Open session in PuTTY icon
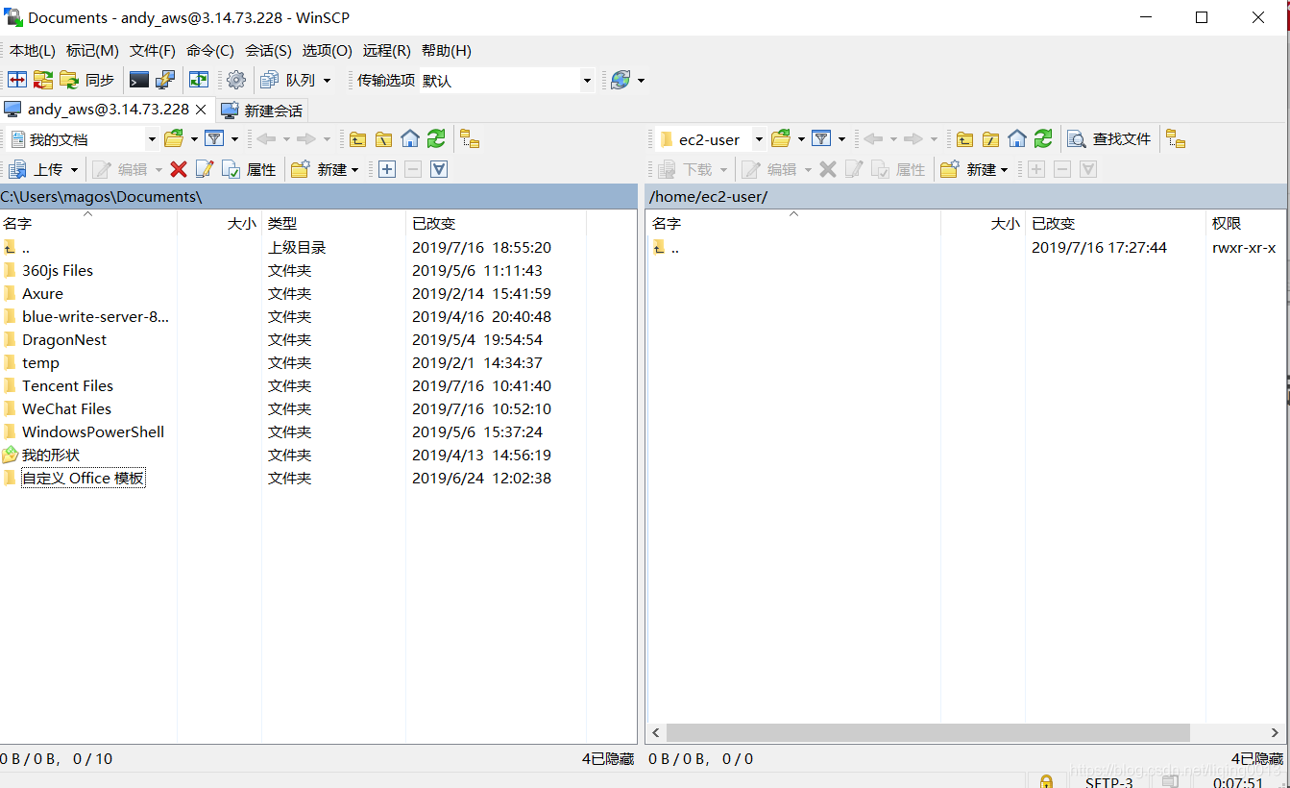Viewport: 1290px width, 788px height. 165,80
